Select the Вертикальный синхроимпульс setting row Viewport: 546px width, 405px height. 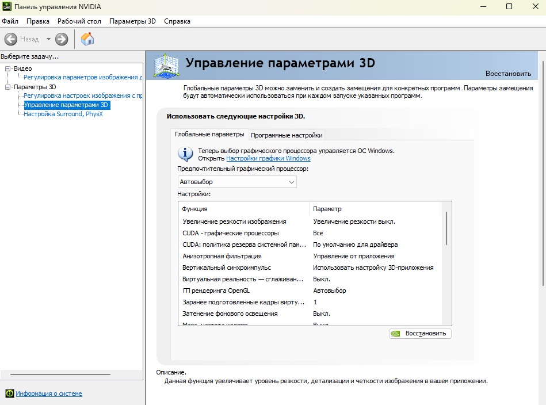pyautogui.click(x=310, y=268)
